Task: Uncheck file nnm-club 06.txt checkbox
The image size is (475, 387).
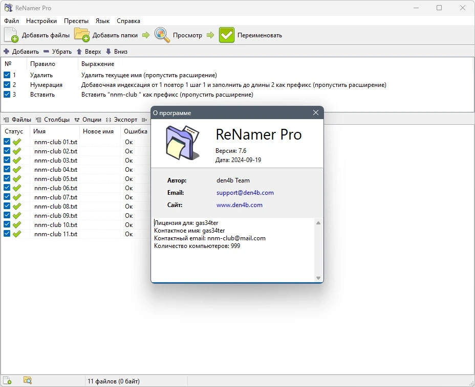Action: click(x=7, y=188)
